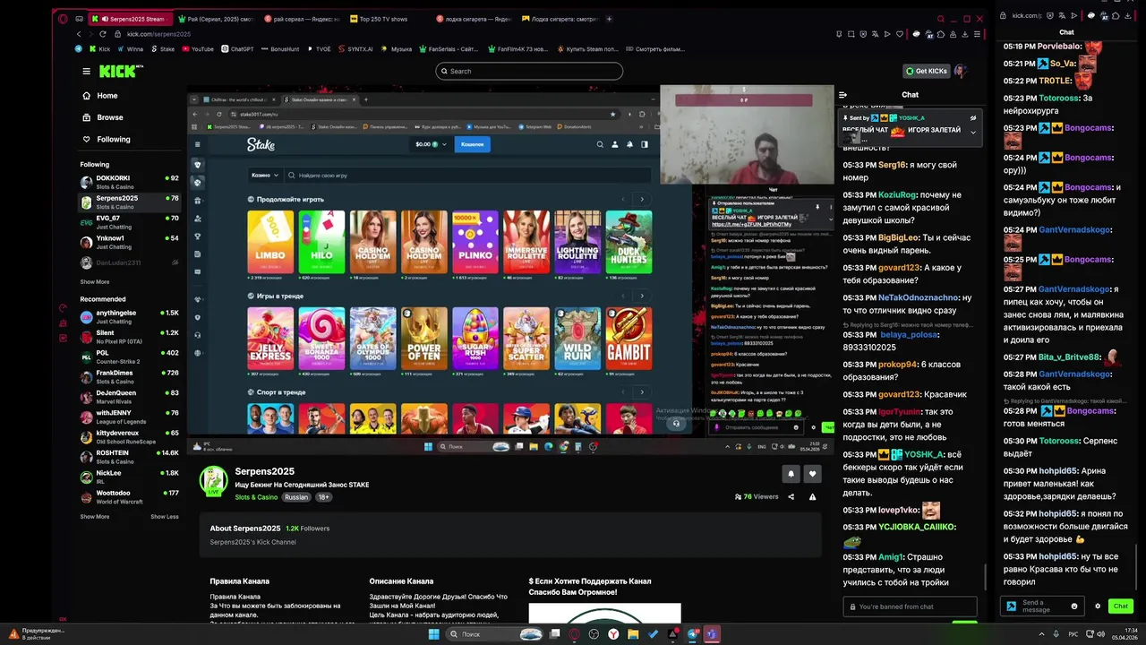This screenshot has width=1146, height=645.
Task: Click green Chat send button in popout
Action: 1121,606
